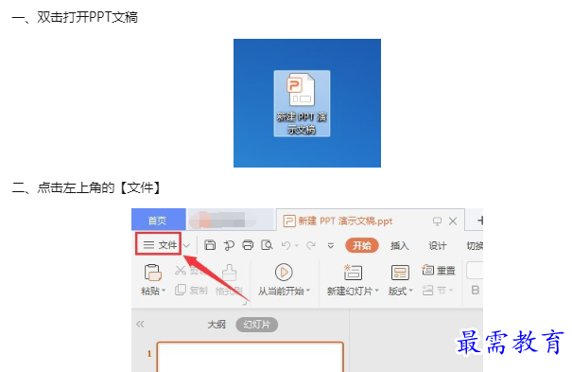Click the 节 section button
Image resolution: width=572 pixels, height=372 pixels.
[438, 291]
